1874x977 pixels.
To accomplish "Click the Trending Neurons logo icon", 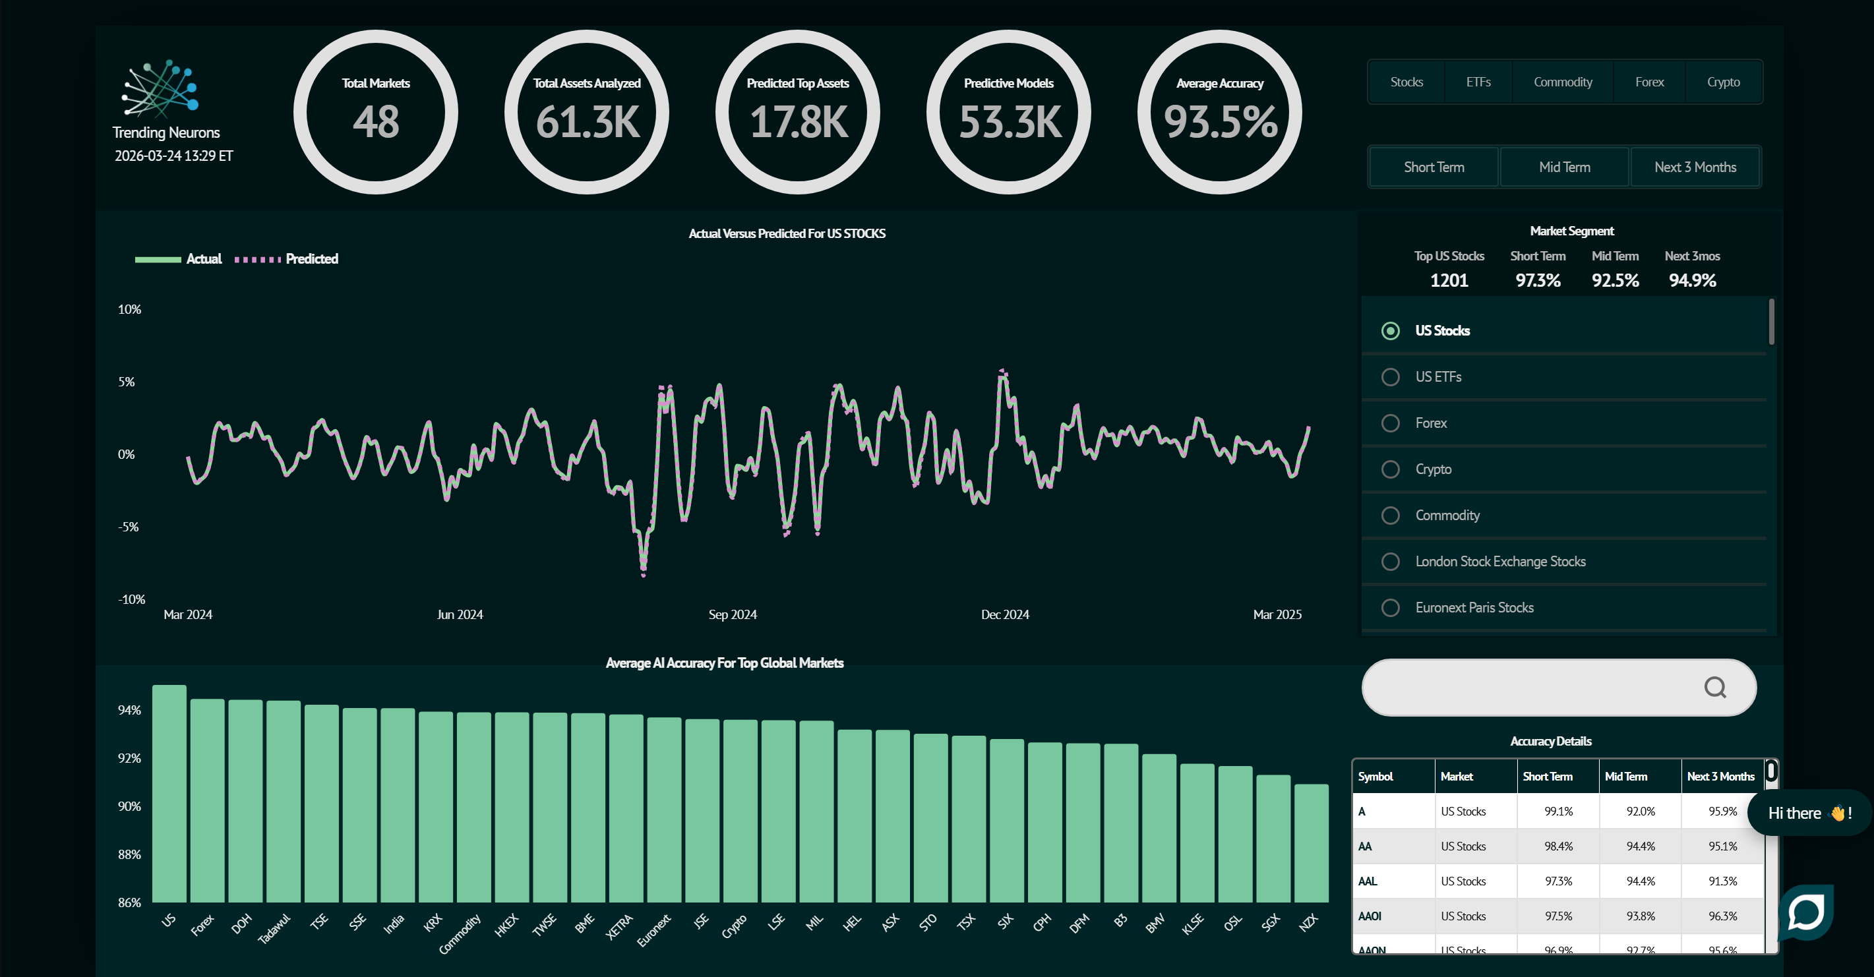I will (x=161, y=90).
